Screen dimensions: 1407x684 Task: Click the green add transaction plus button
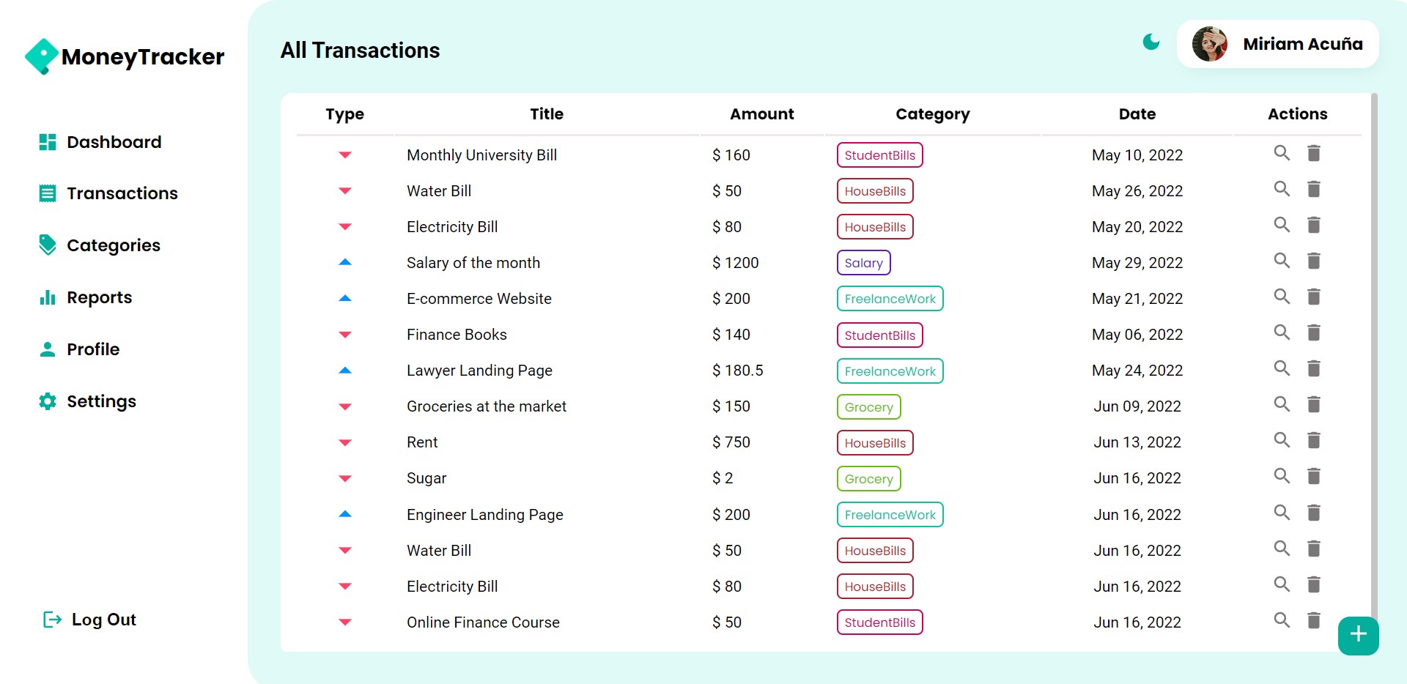(1358, 635)
